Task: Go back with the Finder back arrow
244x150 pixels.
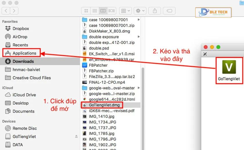Action: 6,11
